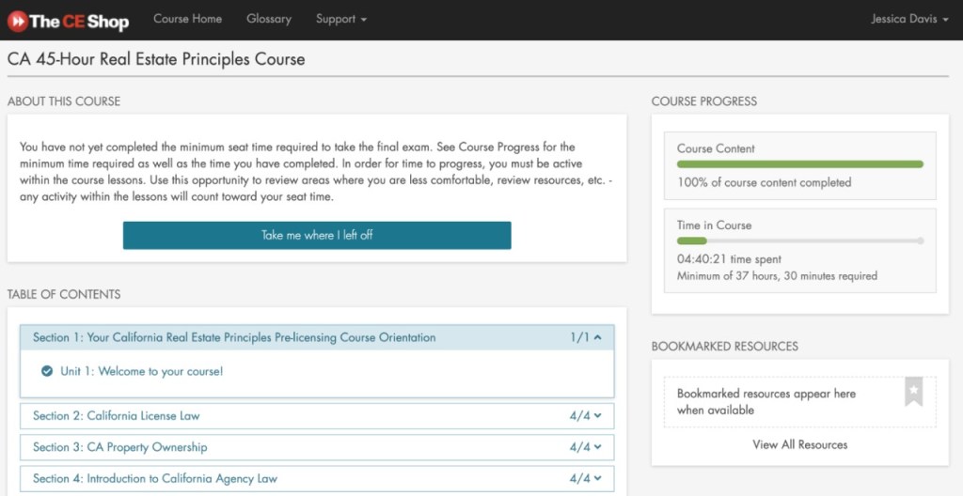963x496 pixels.
Task: Select Section 3: CA Property Ownership
Action: (x=120, y=447)
